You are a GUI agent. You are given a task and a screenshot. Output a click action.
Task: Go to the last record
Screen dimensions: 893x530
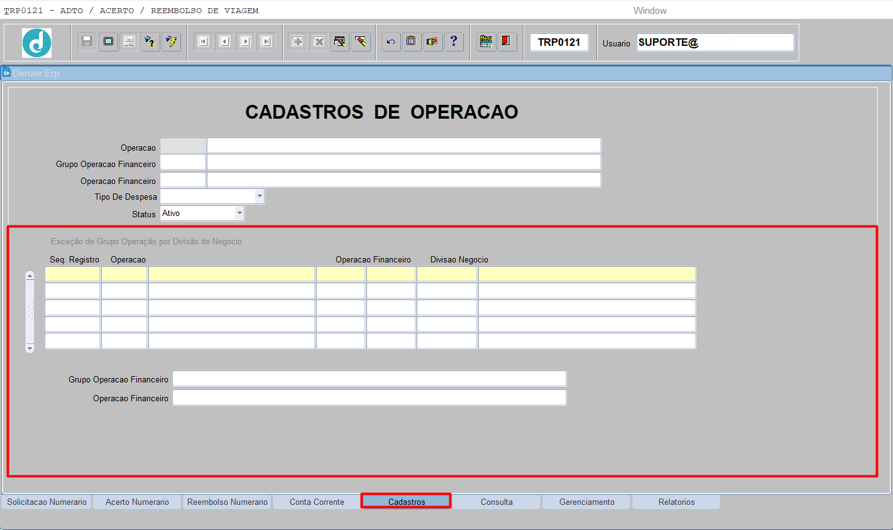(x=266, y=41)
